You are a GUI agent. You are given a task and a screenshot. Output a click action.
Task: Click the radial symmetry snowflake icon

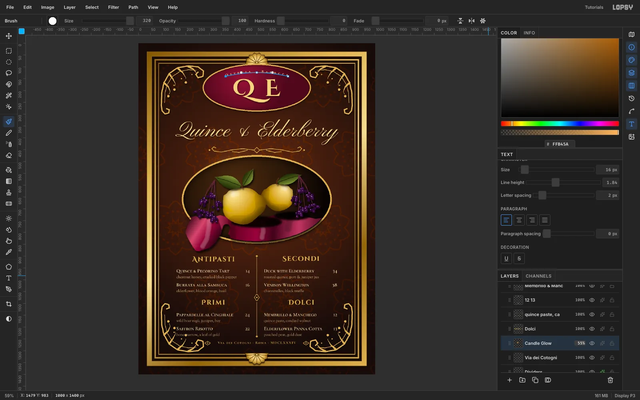(483, 21)
